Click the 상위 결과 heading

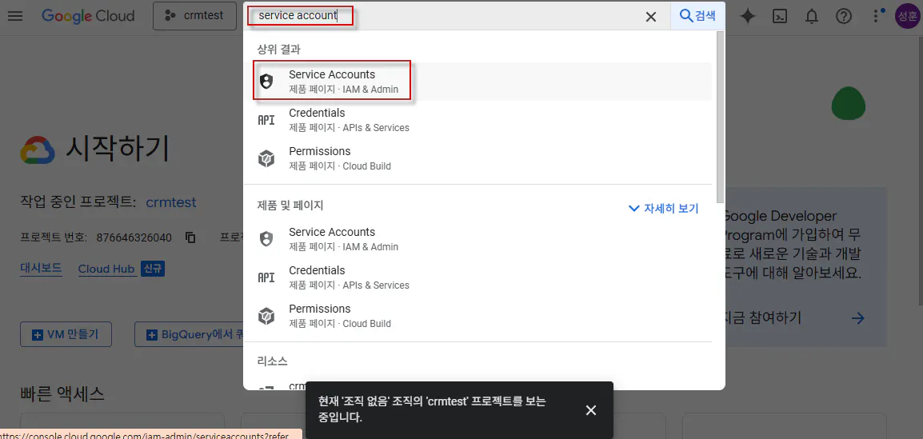[279, 49]
